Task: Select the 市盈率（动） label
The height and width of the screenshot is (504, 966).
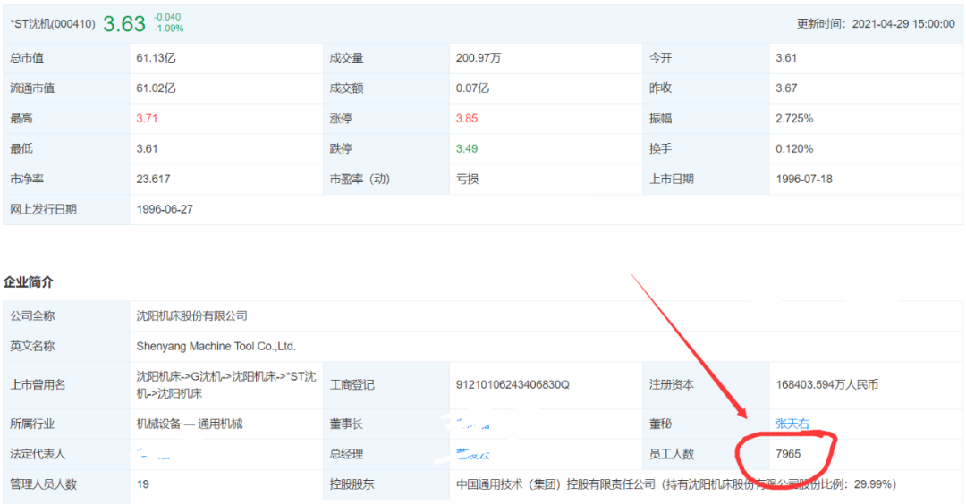Action: pos(360,179)
